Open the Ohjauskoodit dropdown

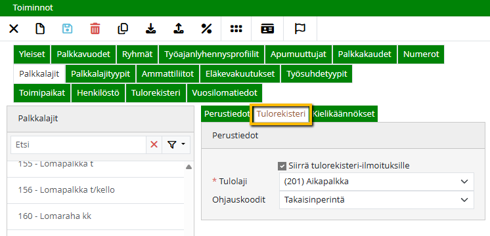[376, 200]
